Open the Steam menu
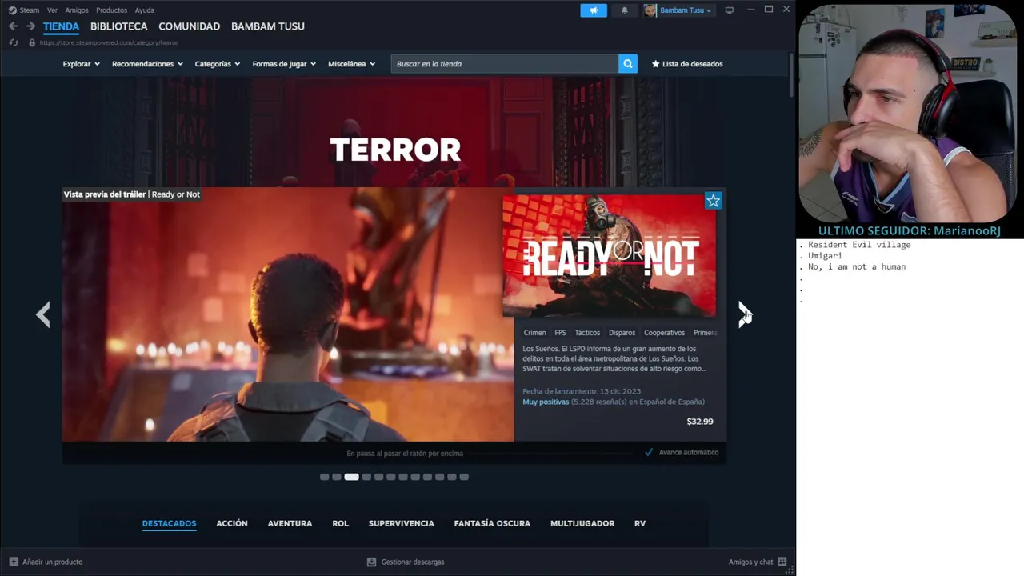 [30, 10]
